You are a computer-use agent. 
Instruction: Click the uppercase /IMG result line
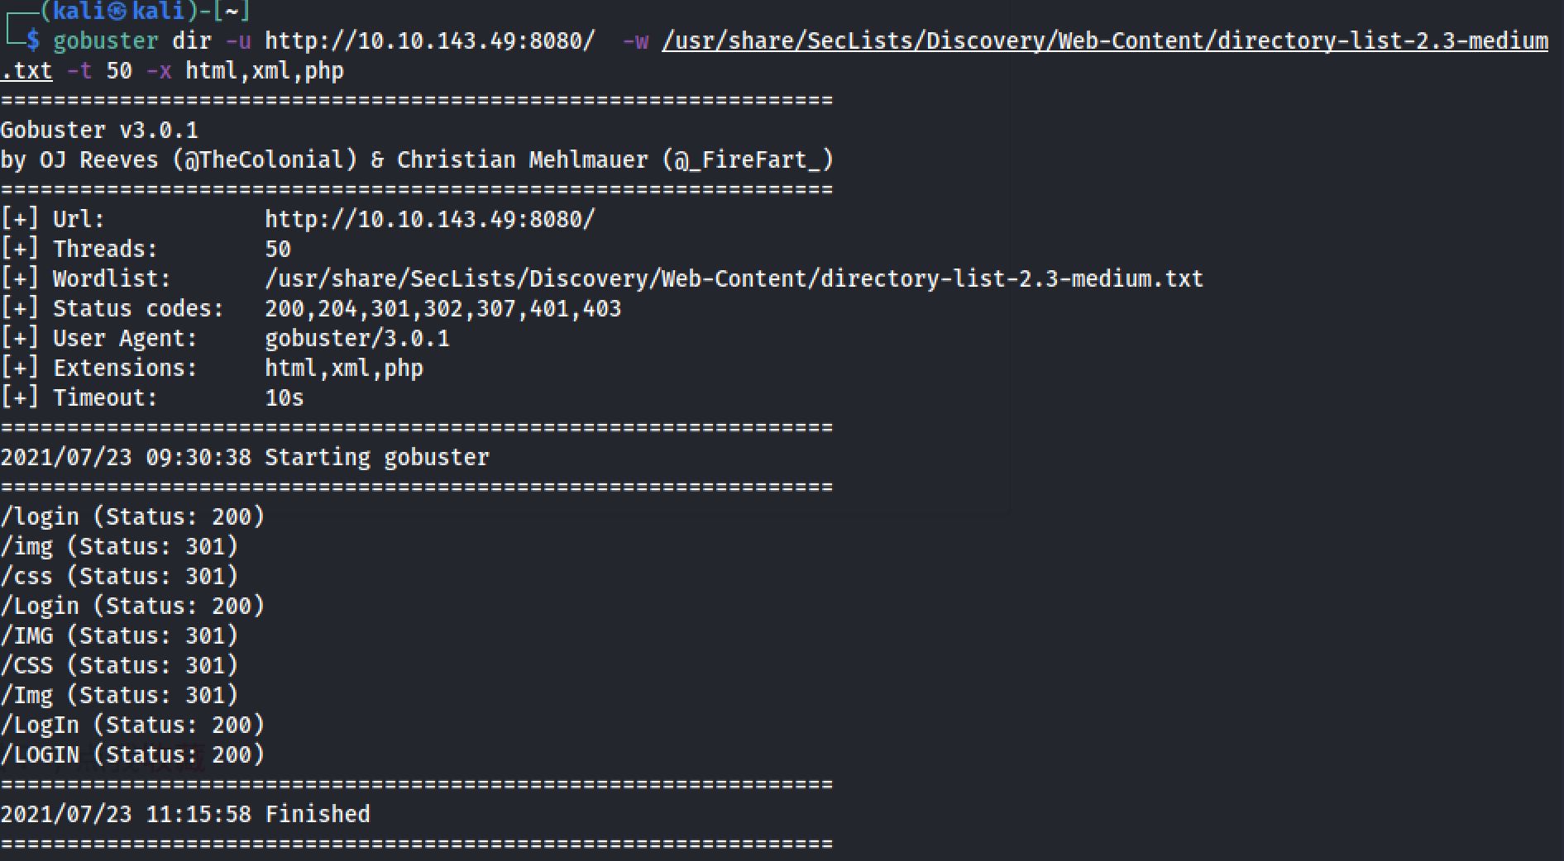tap(119, 636)
